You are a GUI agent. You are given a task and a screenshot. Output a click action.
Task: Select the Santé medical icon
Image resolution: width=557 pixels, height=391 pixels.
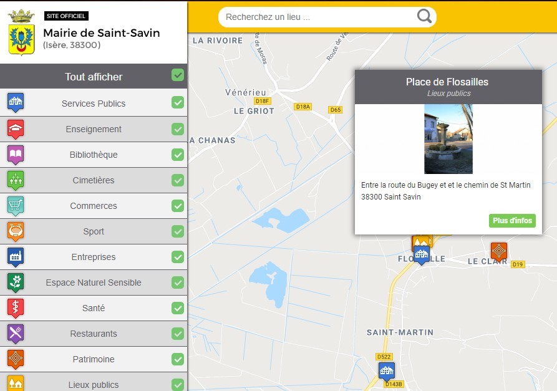[x=15, y=308]
